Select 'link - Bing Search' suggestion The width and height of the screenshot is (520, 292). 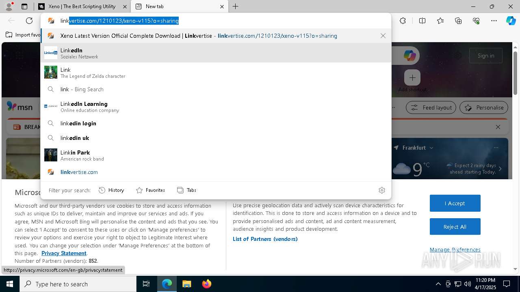point(216,89)
